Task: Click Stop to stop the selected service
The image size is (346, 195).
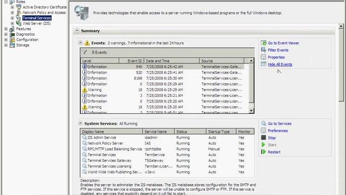Action: coord(271,138)
